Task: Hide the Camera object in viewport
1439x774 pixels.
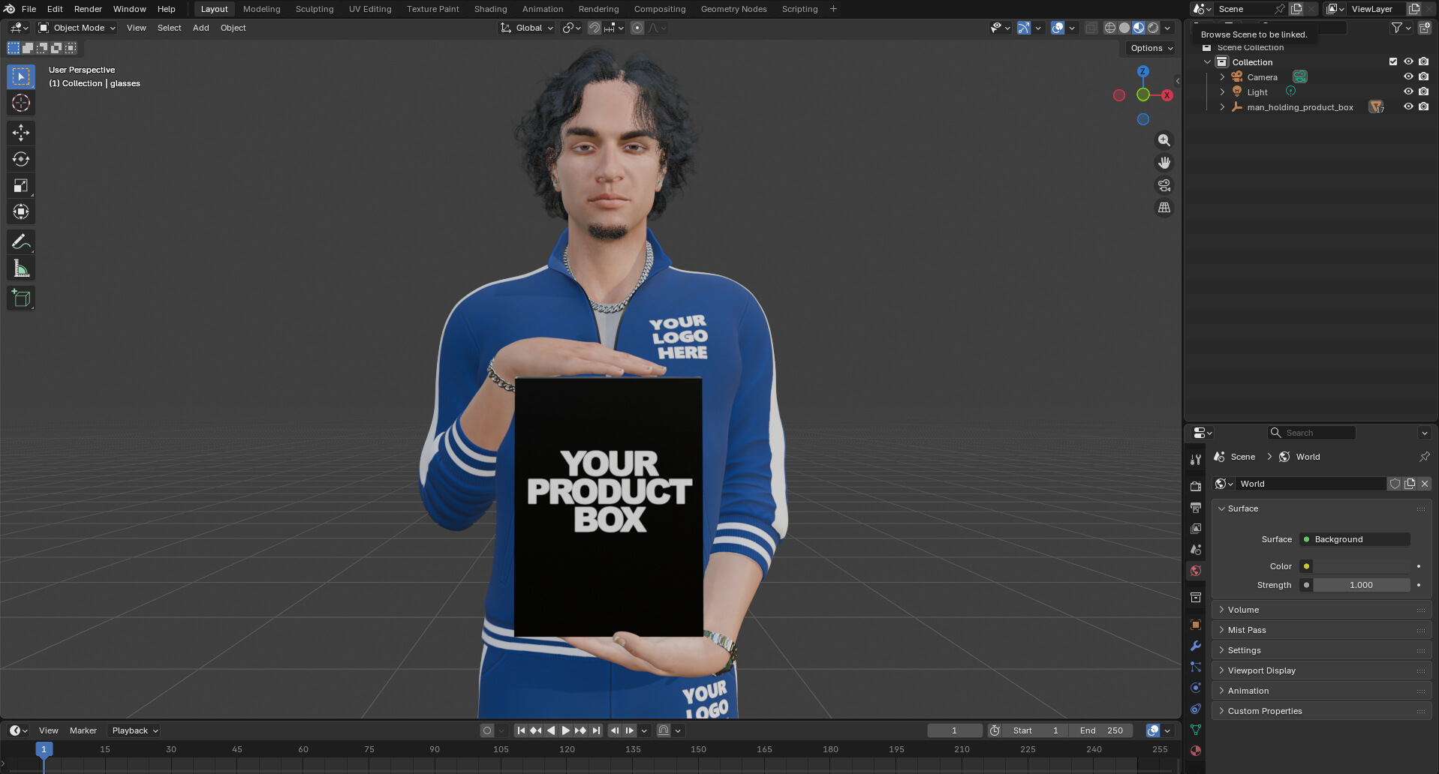Action: tap(1408, 76)
